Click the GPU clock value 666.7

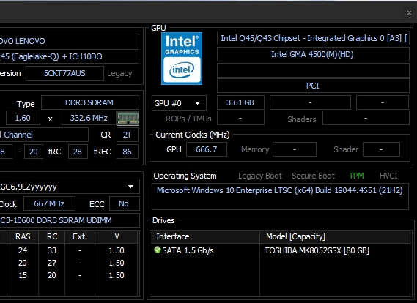coord(207,149)
